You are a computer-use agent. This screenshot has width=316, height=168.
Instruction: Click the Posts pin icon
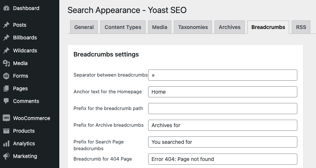(x=6, y=25)
